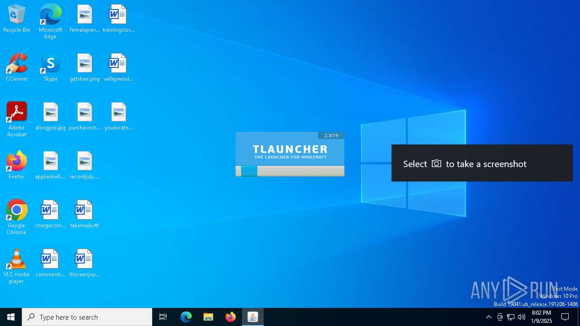
Task: Select the purchasech... image file icon
Action: tap(85, 117)
